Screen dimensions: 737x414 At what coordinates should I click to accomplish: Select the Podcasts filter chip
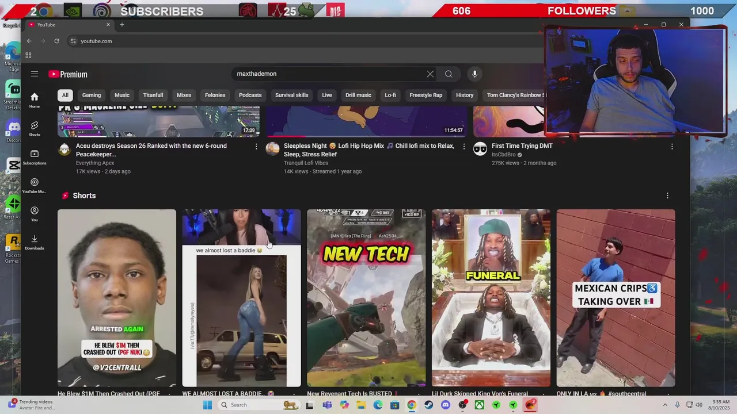click(250, 95)
